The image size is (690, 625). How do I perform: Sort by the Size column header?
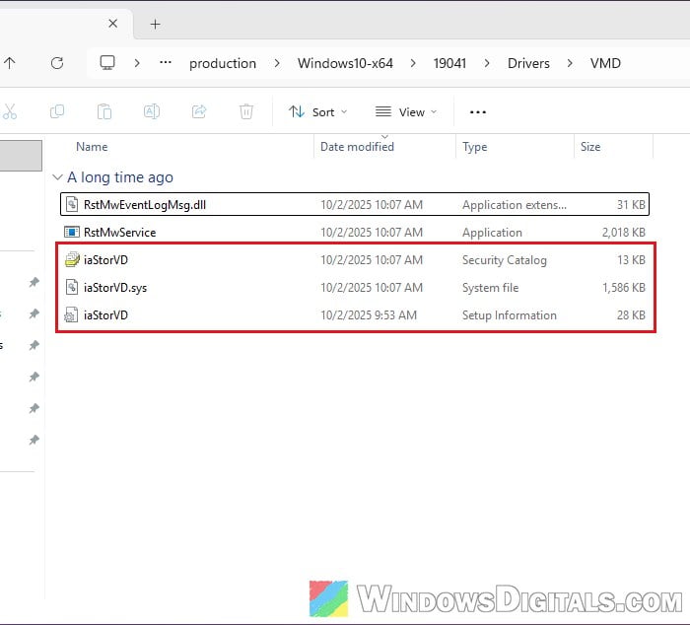pos(590,147)
